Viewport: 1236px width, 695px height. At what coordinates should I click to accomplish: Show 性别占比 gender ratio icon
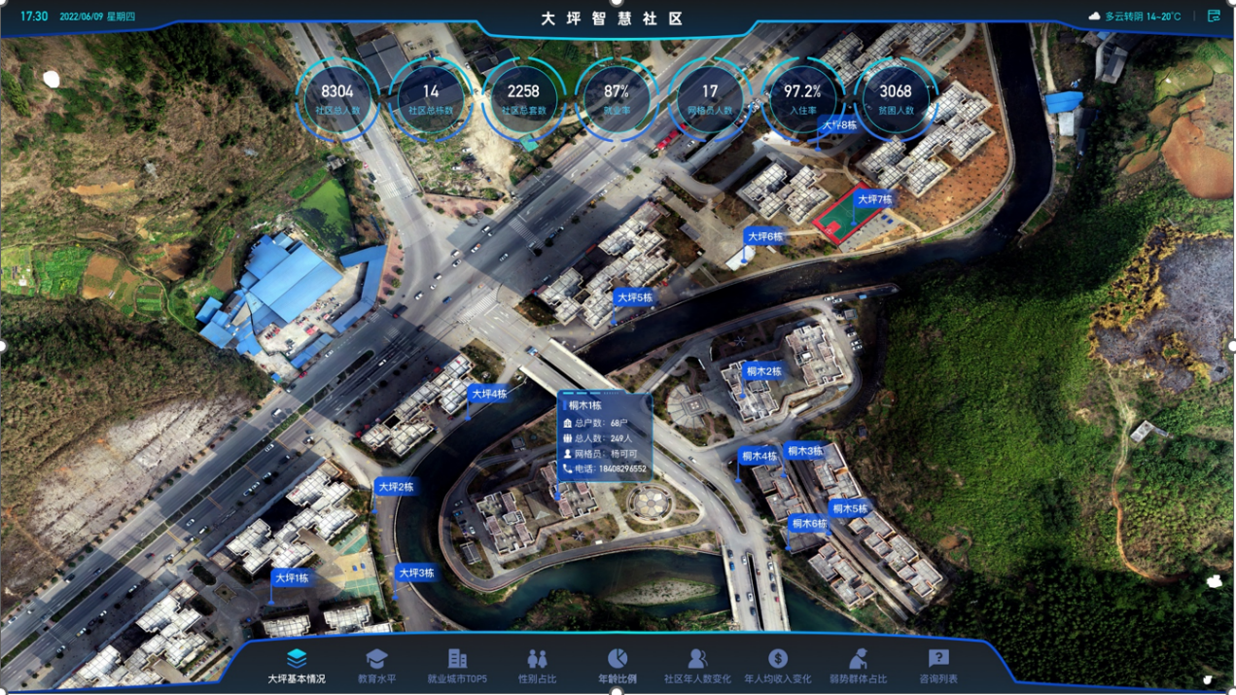(537, 658)
